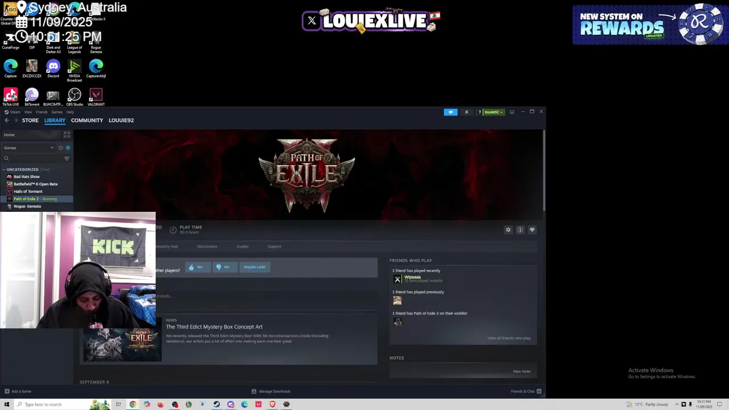The image size is (729, 410).
Task: Open OBS Studio desktop shortcut
Action: tap(75, 97)
